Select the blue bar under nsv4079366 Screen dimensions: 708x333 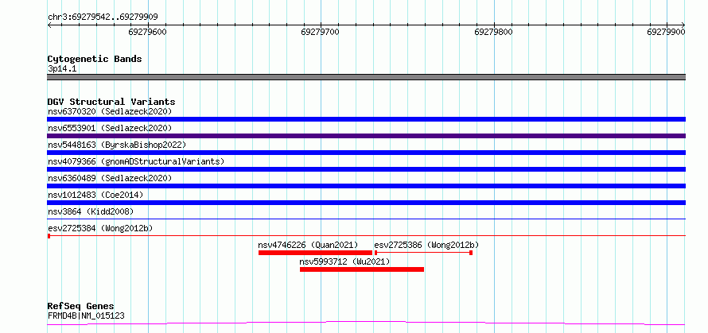tap(366, 169)
